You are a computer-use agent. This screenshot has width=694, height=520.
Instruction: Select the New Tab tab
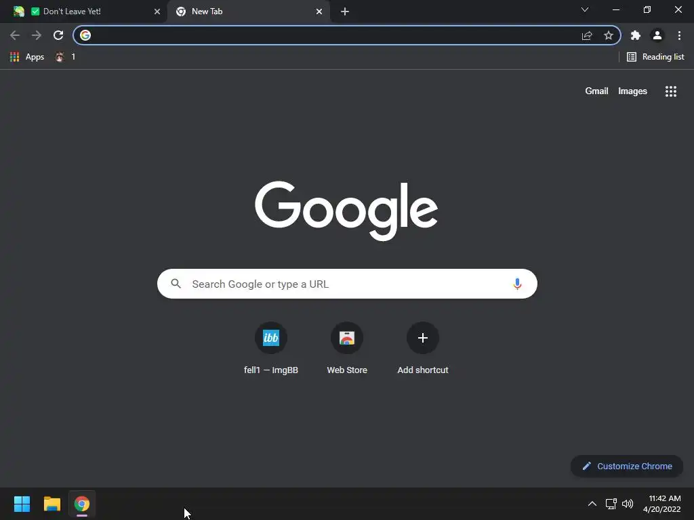point(248,12)
